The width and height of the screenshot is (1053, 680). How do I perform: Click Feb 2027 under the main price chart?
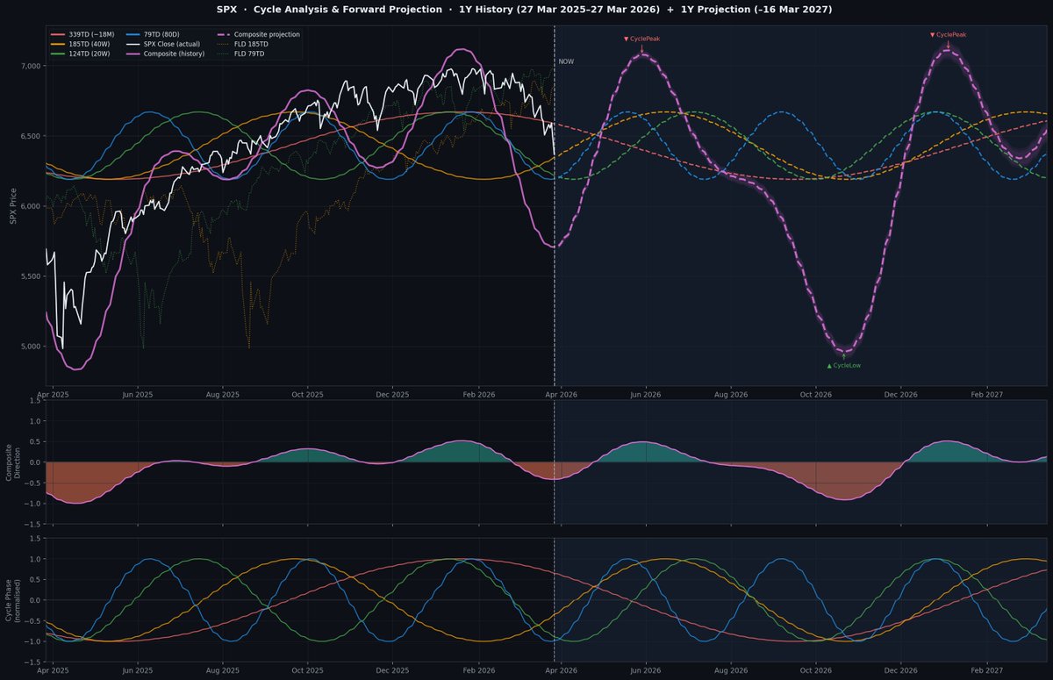(987, 395)
